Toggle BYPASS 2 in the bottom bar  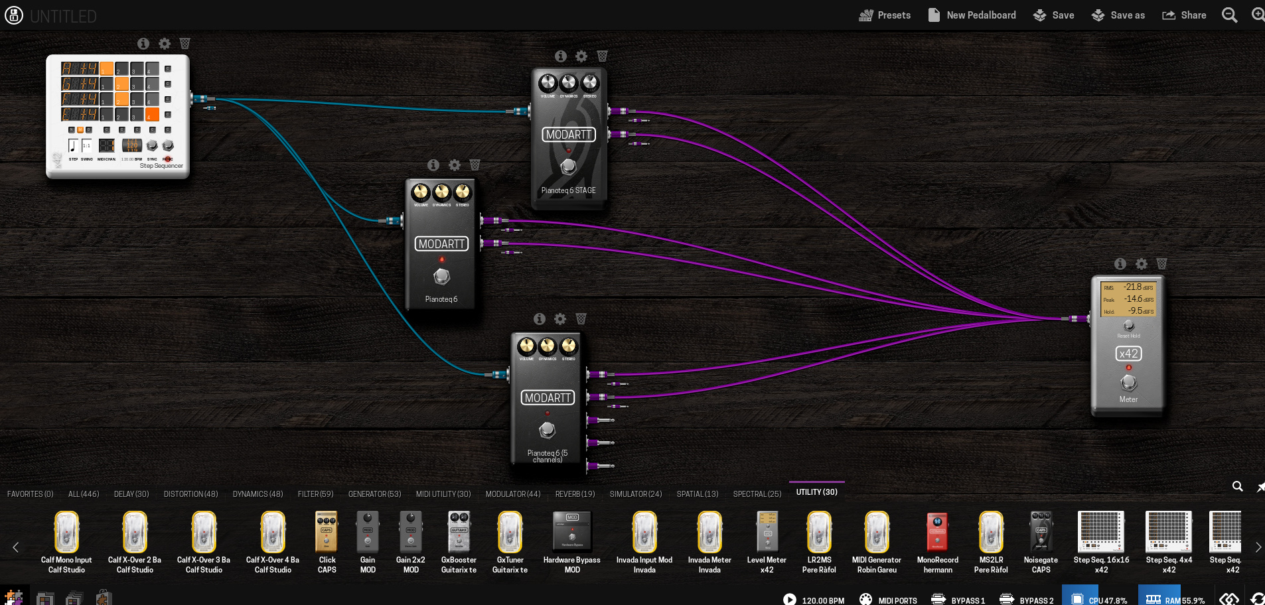(x=1027, y=600)
